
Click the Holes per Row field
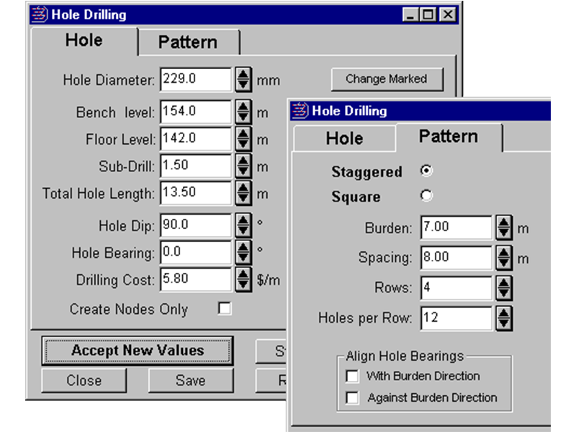tap(456, 318)
